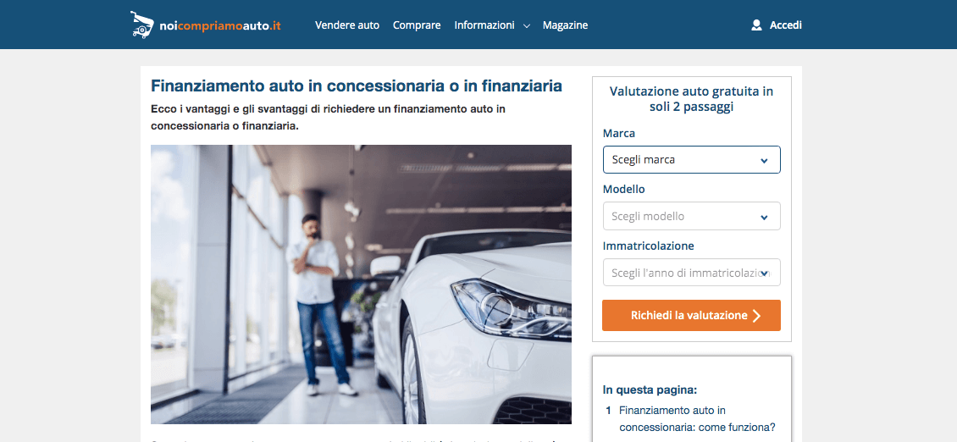
Task: Open the Magazine section
Action: pyautogui.click(x=565, y=25)
